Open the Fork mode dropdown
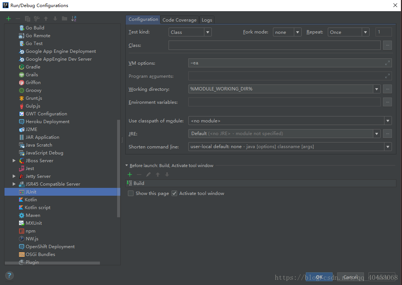 [x=298, y=32]
